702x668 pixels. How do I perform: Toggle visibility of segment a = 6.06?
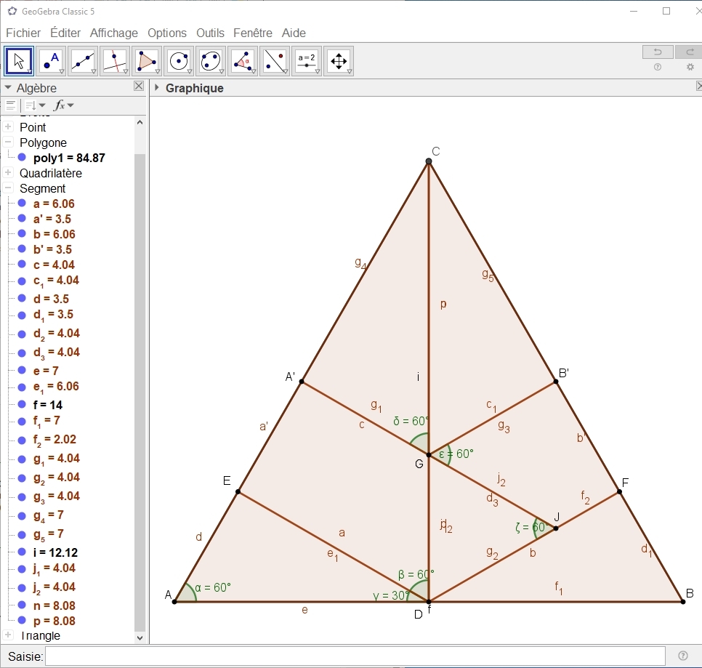coord(22,204)
